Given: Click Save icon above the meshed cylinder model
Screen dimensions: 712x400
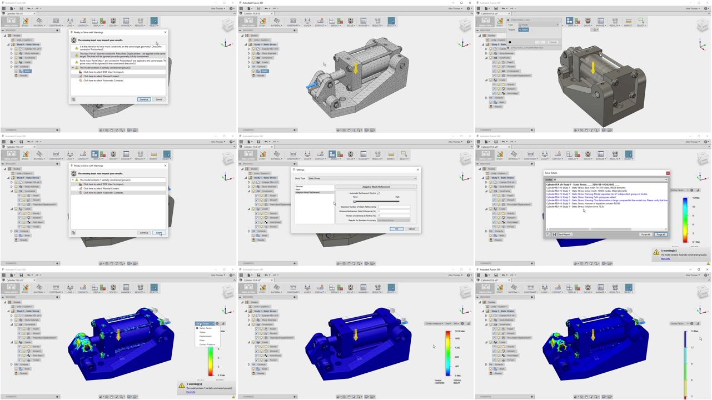Looking at the screenshot, I should pos(258,8).
